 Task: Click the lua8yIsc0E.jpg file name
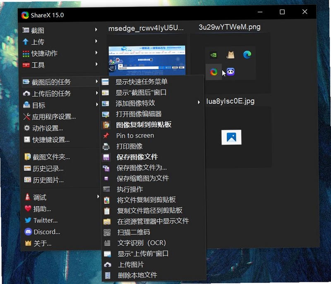click(x=230, y=101)
